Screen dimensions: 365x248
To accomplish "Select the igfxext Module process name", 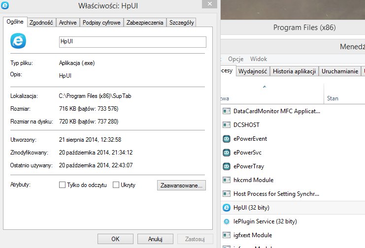I will 253,235.
